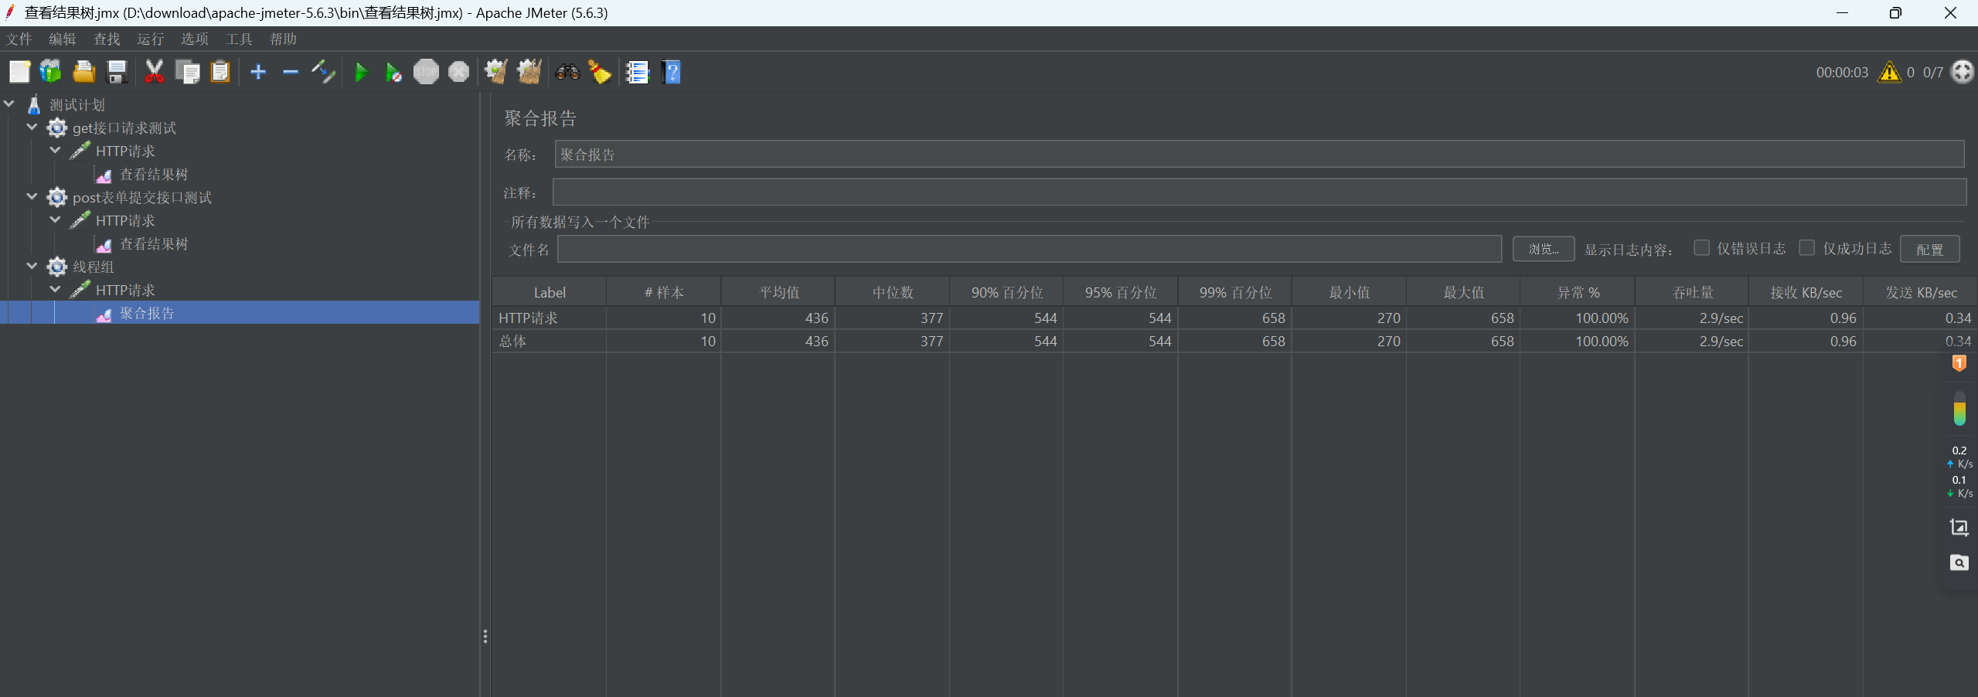This screenshot has width=1978, height=697.
Task: Select the post表单提交接口测试 tree node
Action: (142, 197)
